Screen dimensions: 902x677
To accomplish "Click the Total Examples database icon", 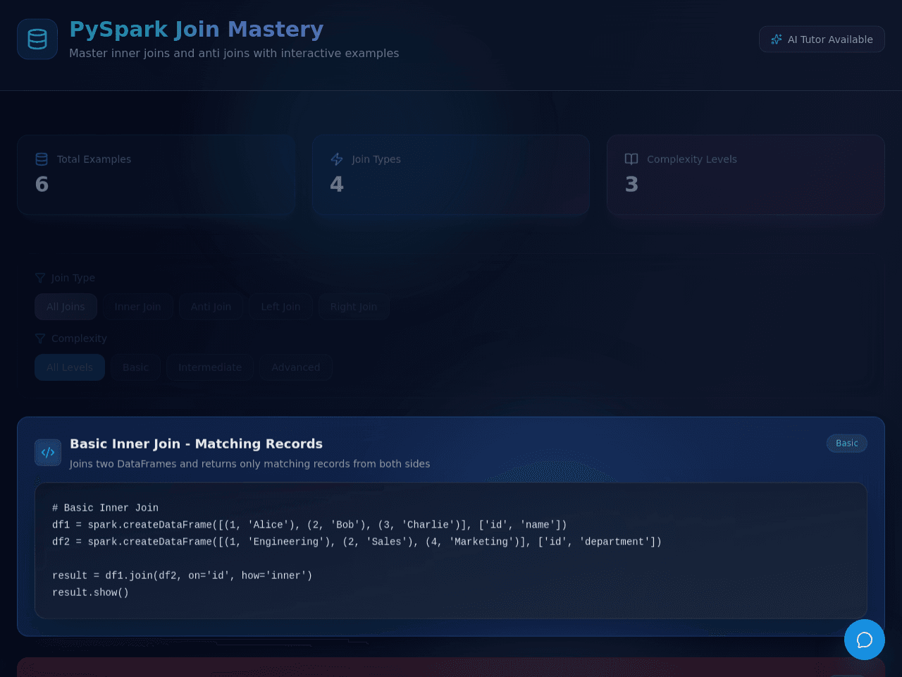I will (x=42, y=159).
